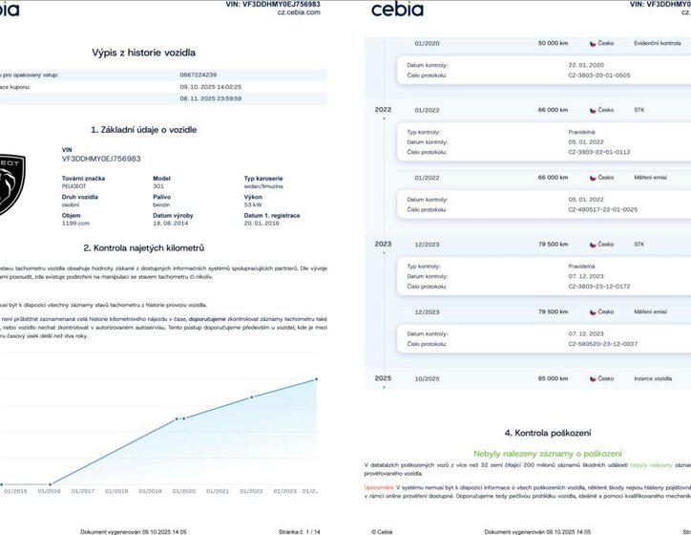Click the Czech flag in the 12/2023 Měření emisí row
Viewport: 691px width, 535px height.
point(593,311)
